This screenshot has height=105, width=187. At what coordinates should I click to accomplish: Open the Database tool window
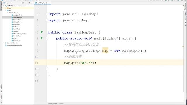185,16
